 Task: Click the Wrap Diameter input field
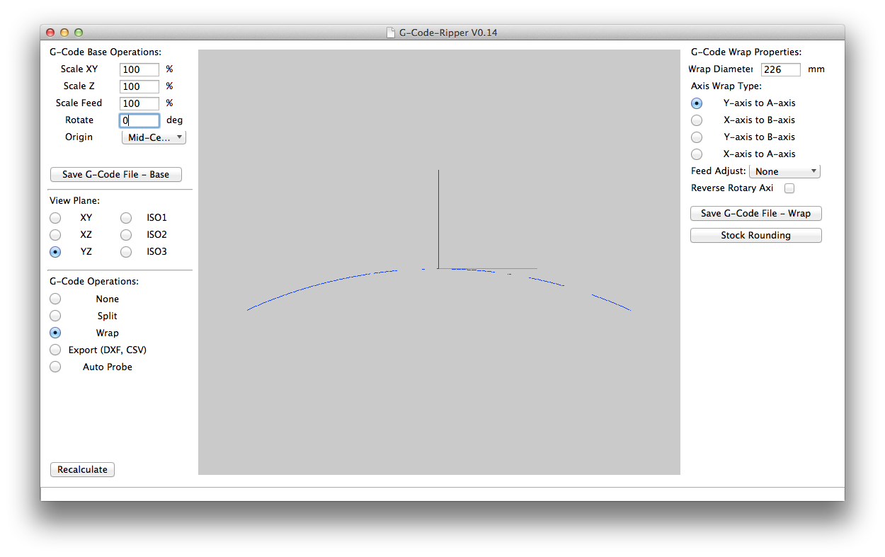point(781,69)
